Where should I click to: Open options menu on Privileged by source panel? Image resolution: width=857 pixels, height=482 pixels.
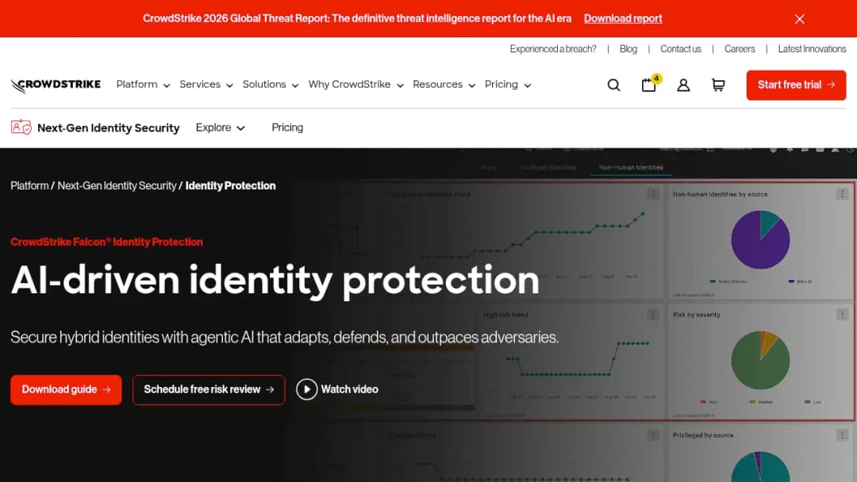842,435
